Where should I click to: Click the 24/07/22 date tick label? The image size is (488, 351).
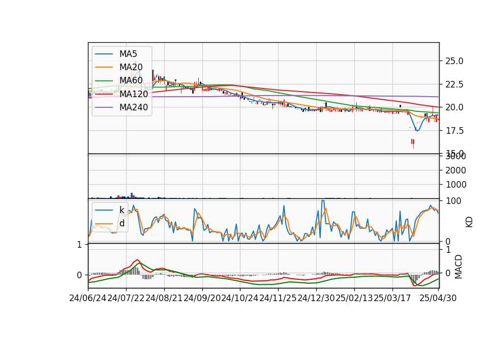click(x=126, y=298)
